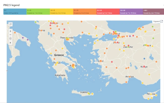This screenshot has width=164, height=103.
Task: Click the orange marker on Tirana label
Action: pos(41,31)
